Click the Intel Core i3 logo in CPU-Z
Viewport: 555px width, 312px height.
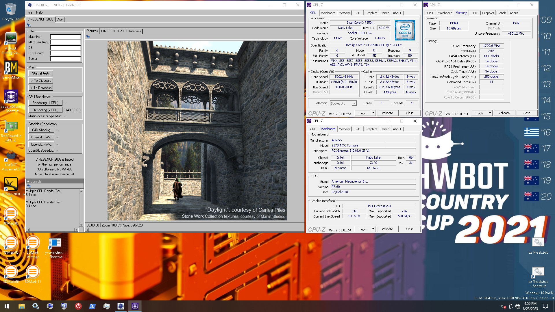(405, 30)
